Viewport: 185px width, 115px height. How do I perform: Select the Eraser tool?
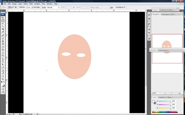click(x=3, y=47)
